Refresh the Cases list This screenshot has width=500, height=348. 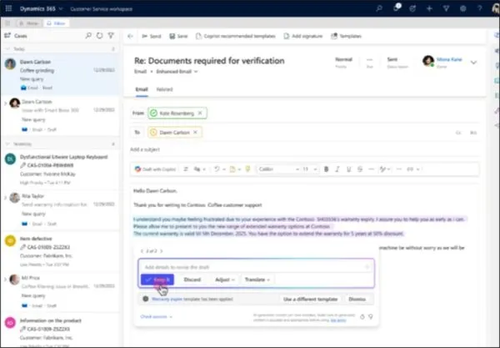click(x=99, y=35)
